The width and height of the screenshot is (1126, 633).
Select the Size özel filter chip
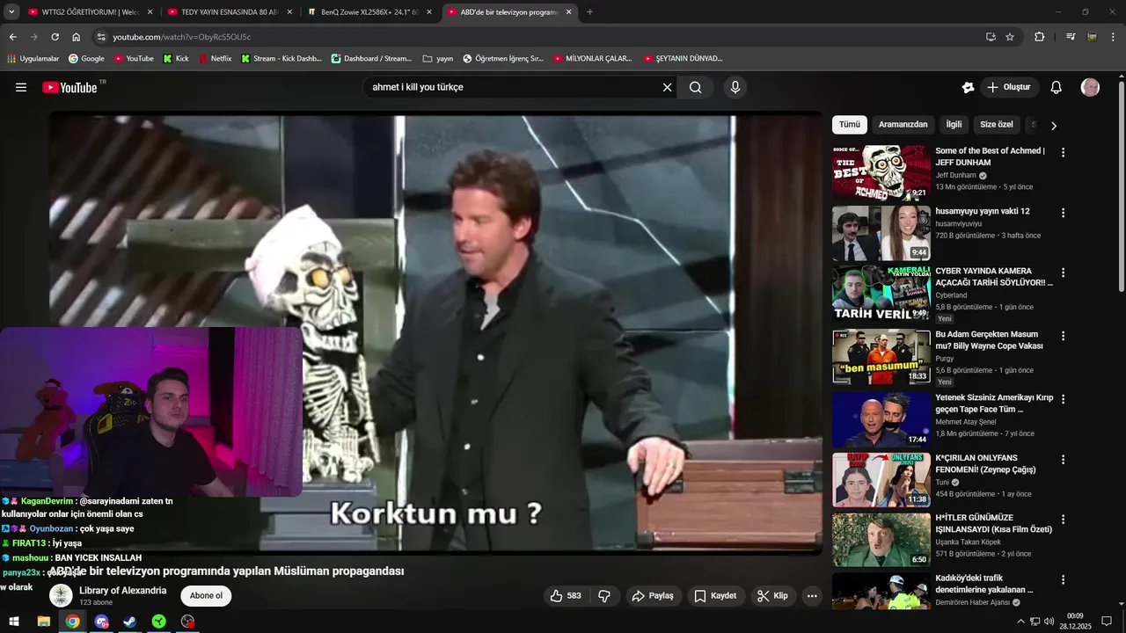click(x=997, y=125)
